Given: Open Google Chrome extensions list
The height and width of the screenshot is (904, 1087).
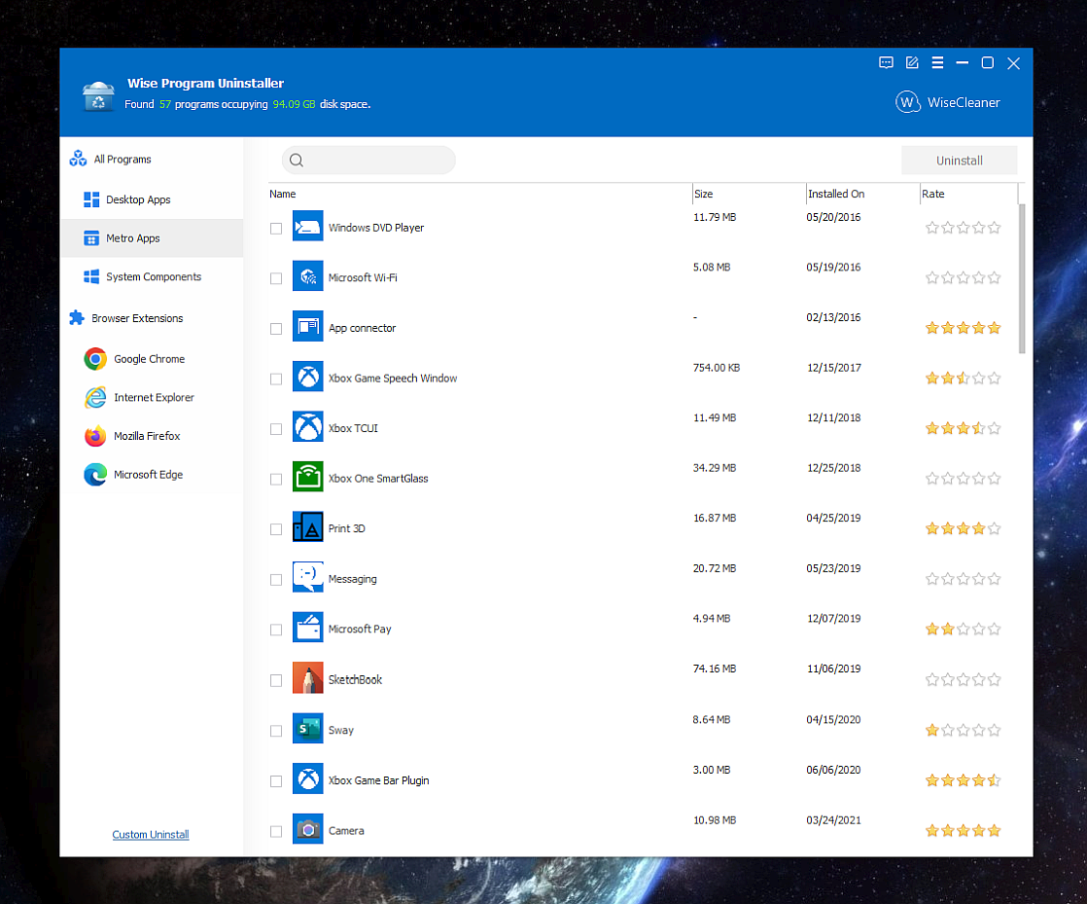Looking at the screenshot, I should (x=149, y=359).
